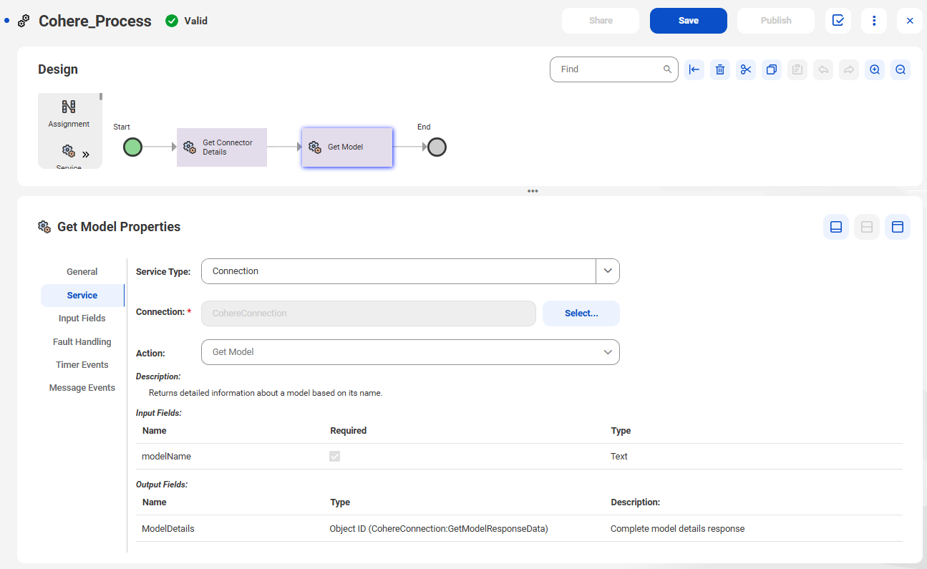Select the Assignment step in palette

[69, 114]
